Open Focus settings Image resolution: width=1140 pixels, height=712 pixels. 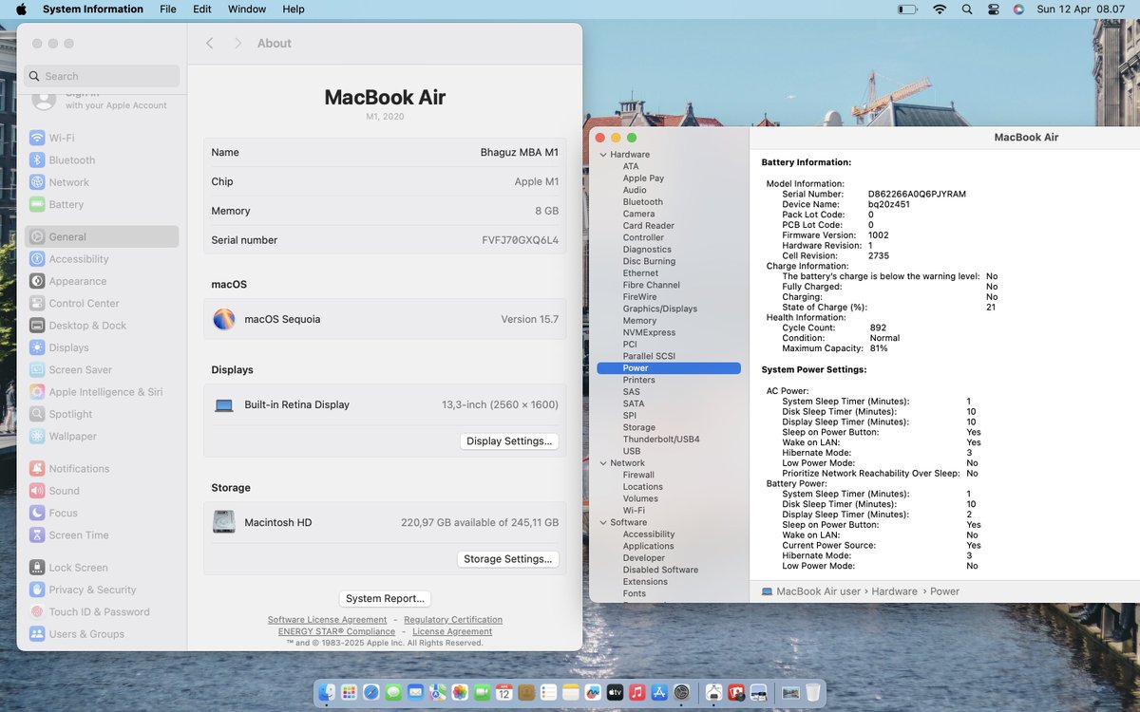click(x=102, y=513)
